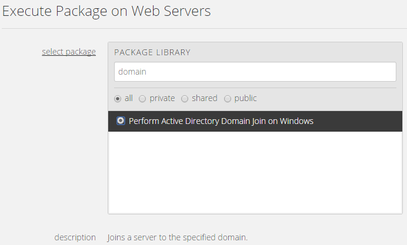Click the 'description' label

75,237
